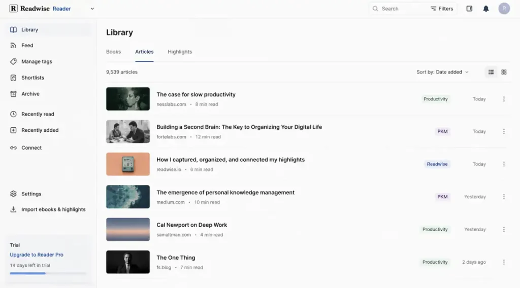Click 14 days left in trial text

[x=30, y=266]
